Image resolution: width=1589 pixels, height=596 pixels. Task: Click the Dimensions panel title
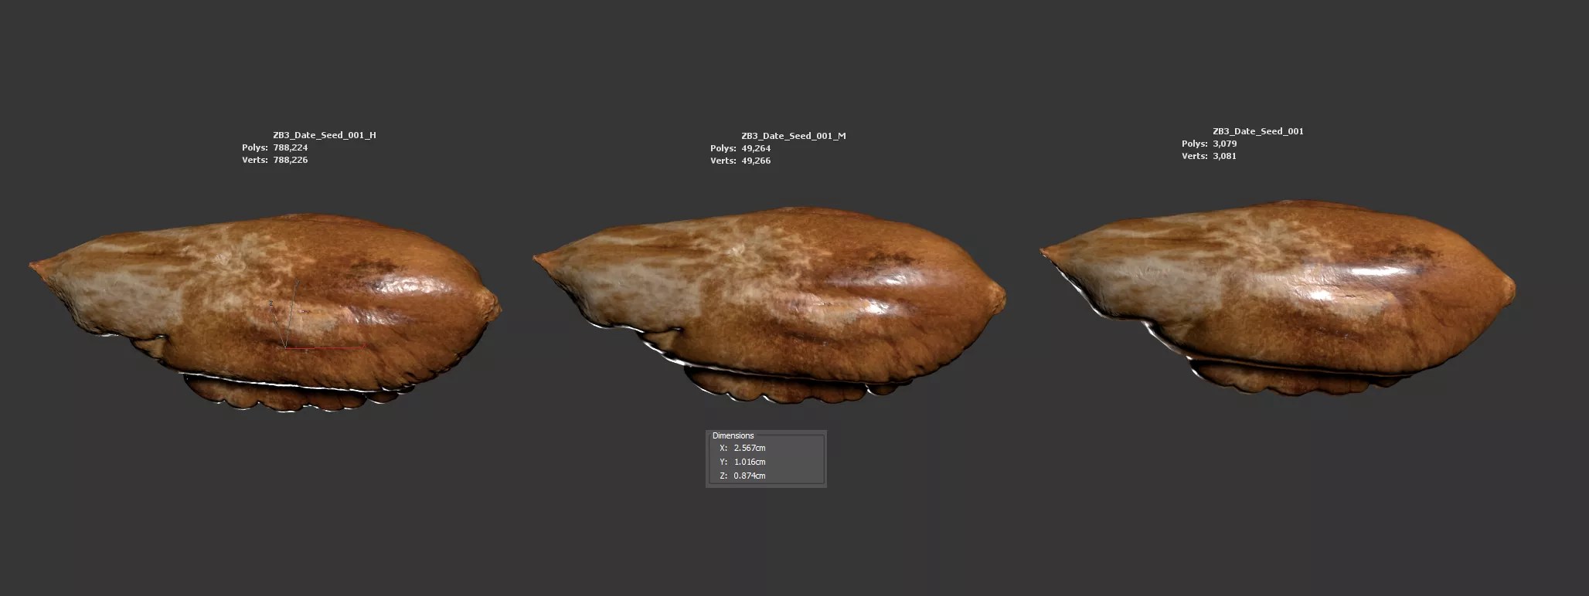click(x=733, y=435)
